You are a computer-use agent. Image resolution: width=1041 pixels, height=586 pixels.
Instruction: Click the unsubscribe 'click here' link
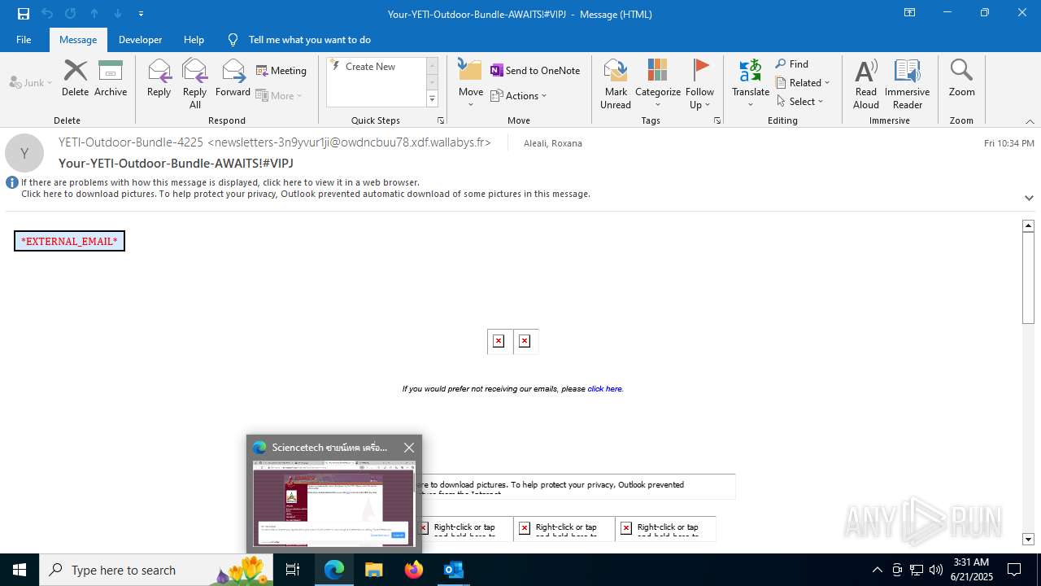(605, 389)
